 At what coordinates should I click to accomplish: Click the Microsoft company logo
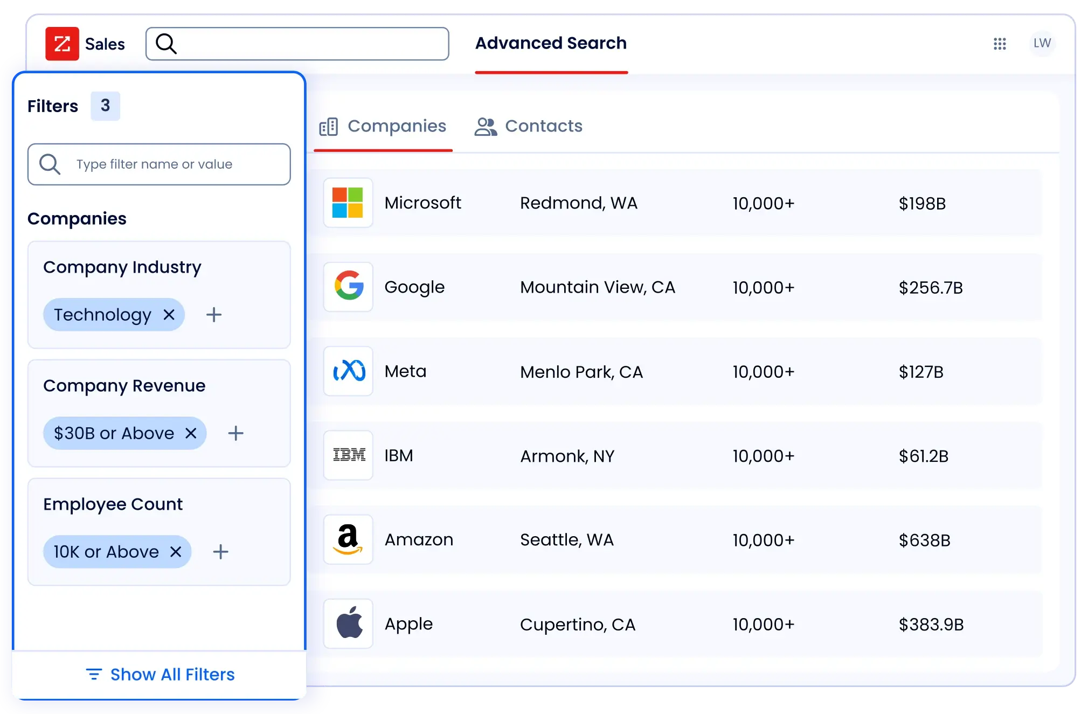(x=348, y=203)
